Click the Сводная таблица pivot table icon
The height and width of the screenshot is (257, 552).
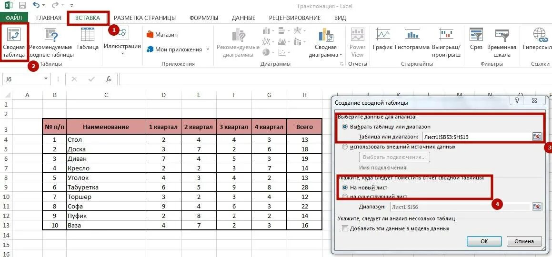coord(14,34)
